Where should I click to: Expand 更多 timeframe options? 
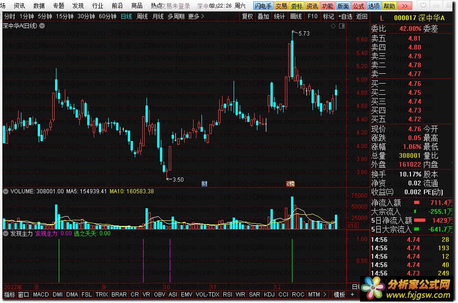point(196,16)
